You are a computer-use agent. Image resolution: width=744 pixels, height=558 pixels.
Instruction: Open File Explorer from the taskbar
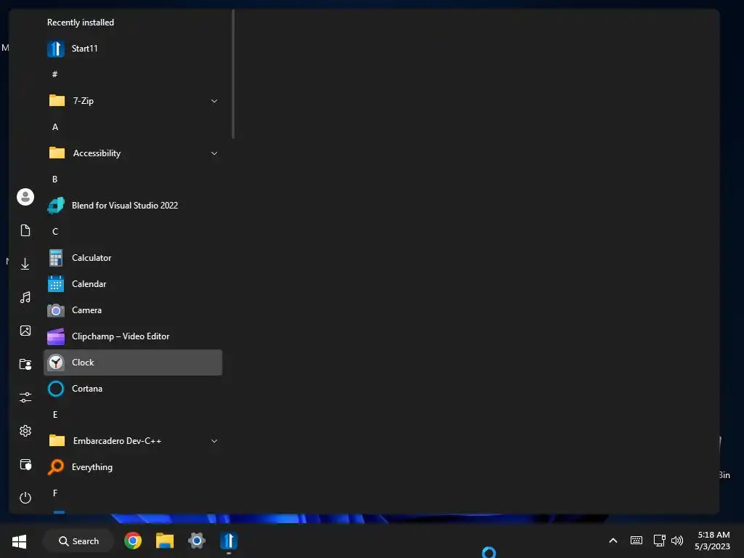coord(165,541)
